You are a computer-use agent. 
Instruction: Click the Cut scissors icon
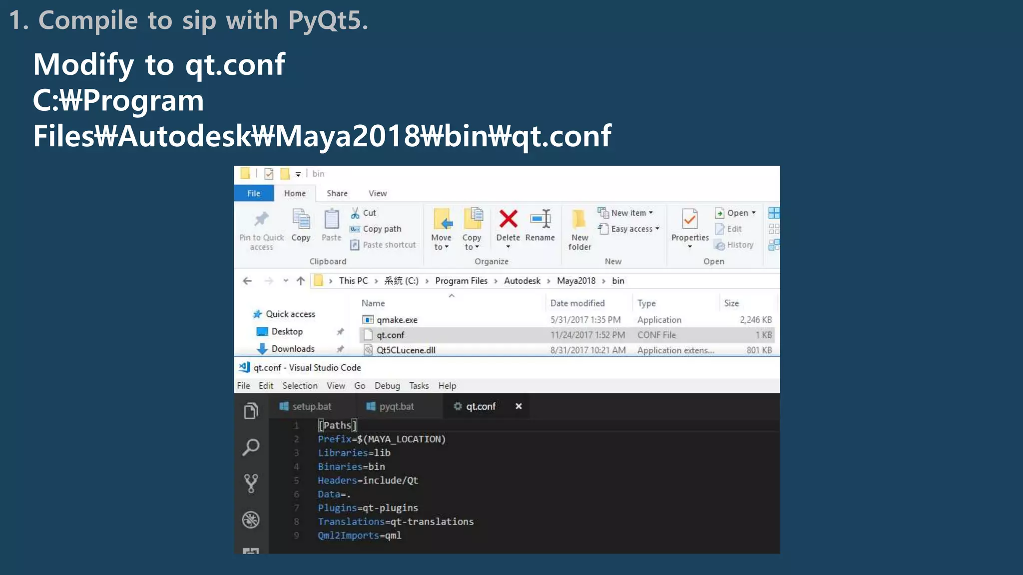(x=355, y=213)
